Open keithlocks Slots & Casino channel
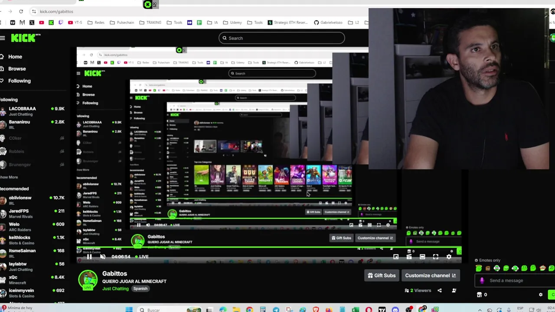This screenshot has width=555, height=312. coord(33,240)
